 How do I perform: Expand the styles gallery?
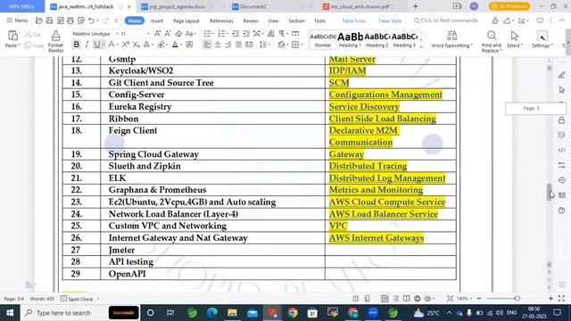(421, 46)
